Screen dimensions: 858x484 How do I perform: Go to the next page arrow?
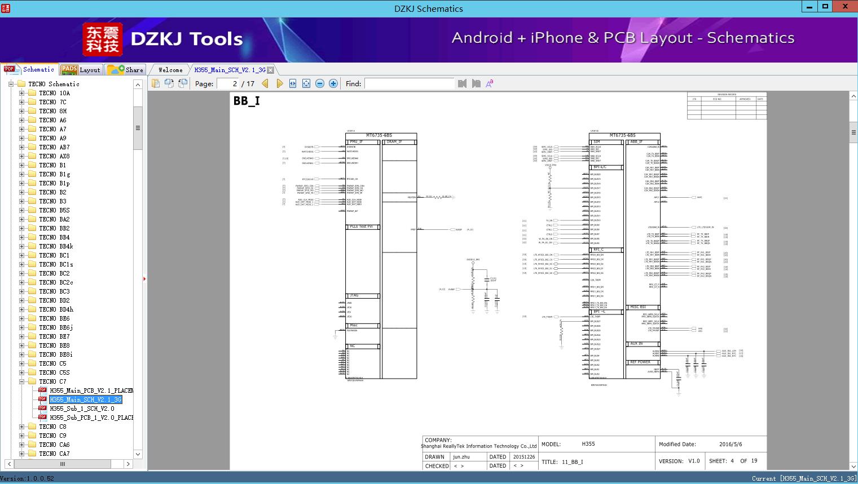click(x=279, y=83)
